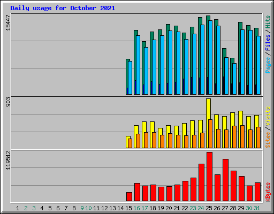Click the red KBytes bar for day 24
Image resolution: width=274 pixels, height=214 pixels.
(x=201, y=182)
